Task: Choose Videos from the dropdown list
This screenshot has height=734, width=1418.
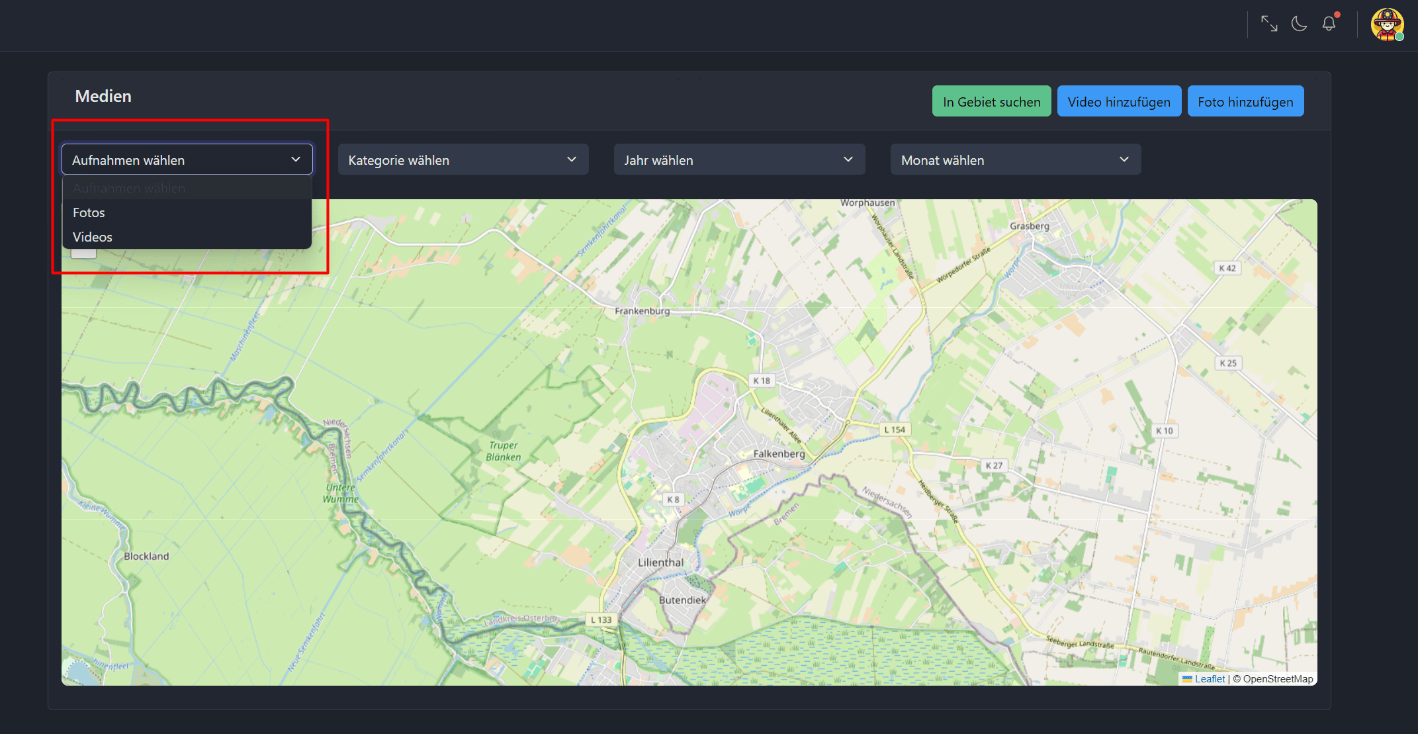Action: click(x=93, y=237)
